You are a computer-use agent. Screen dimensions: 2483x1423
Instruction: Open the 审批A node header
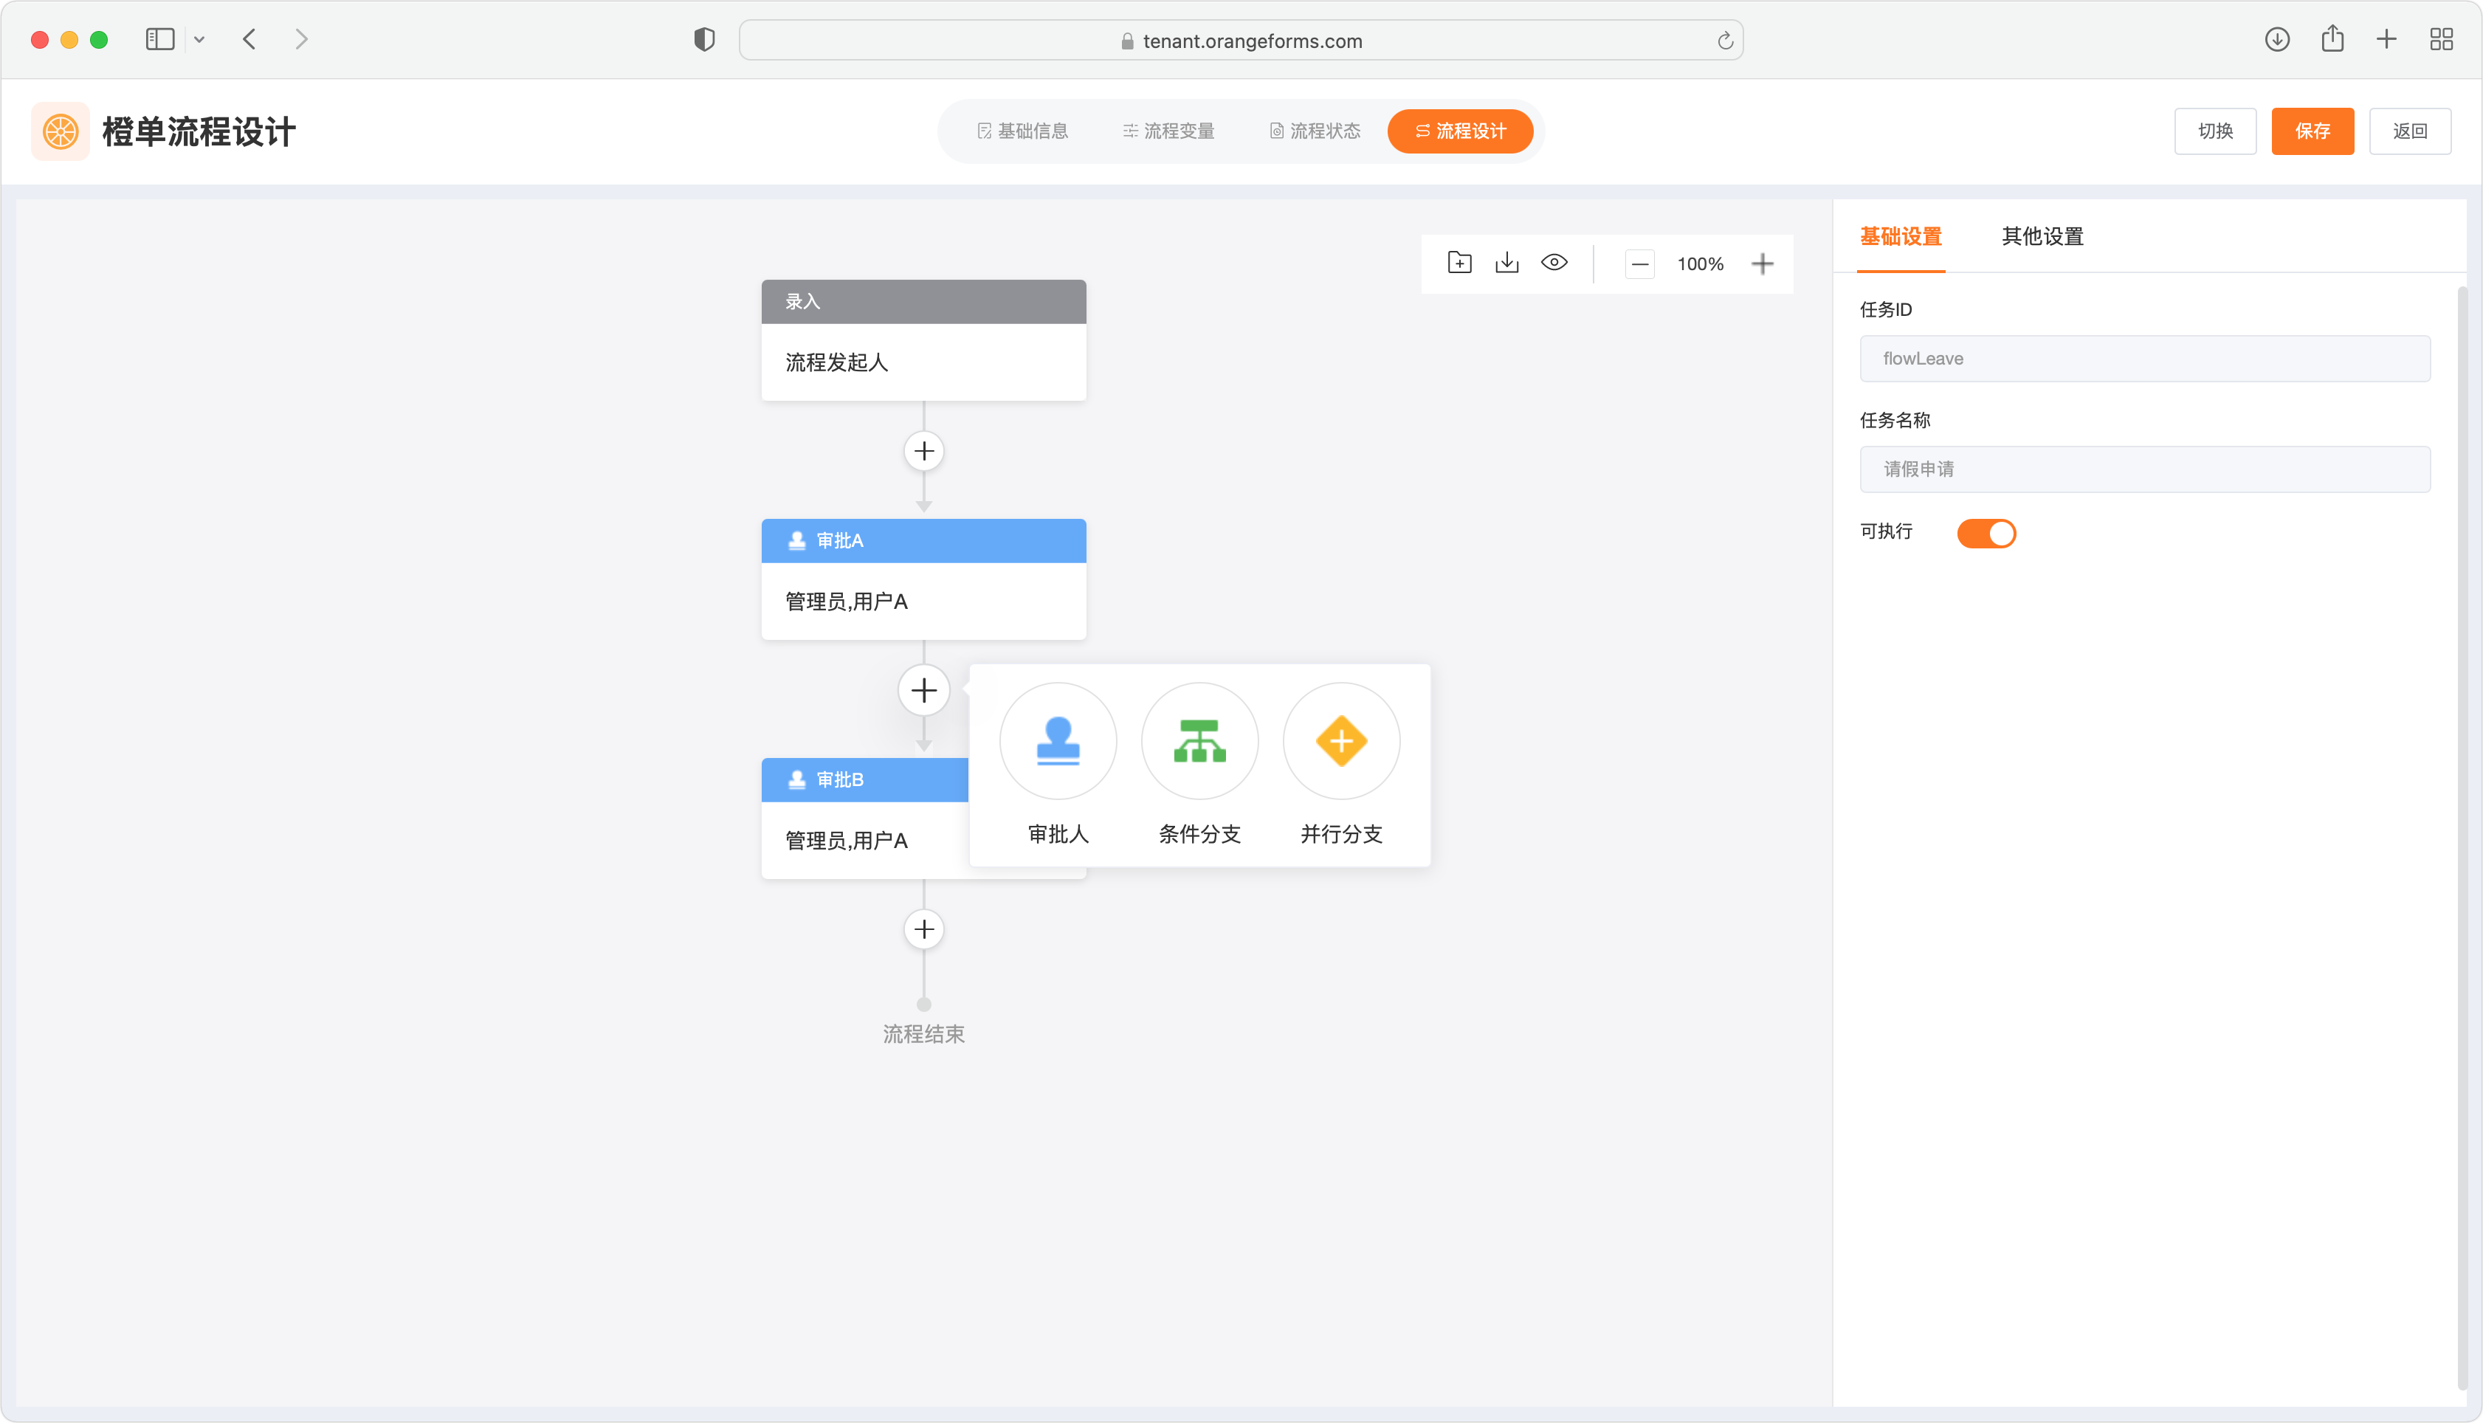click(923, 540)
